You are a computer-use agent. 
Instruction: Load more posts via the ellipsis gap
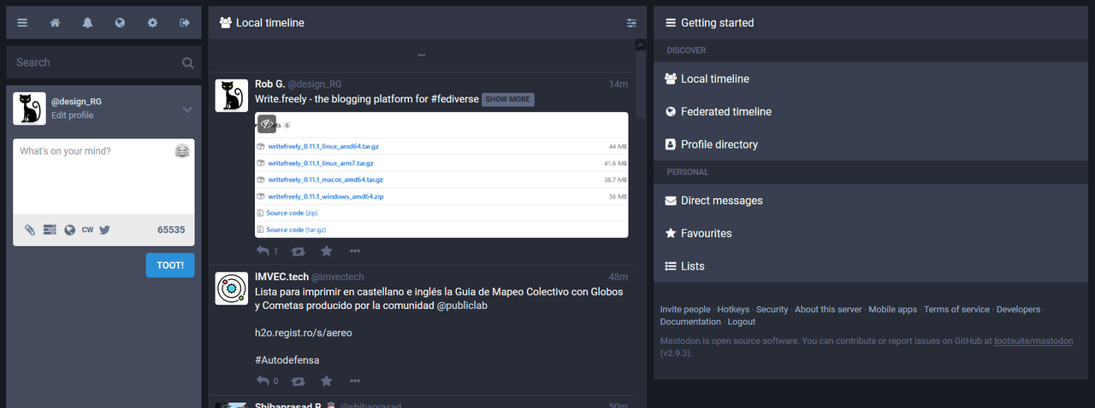(x=421, y=55)
